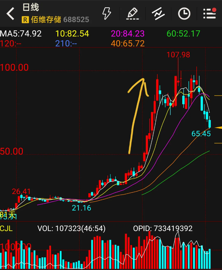Viewport: 222px width, 270px height.
Task: Tap the yellow R margin badge
Action: (x=25, y=20)
